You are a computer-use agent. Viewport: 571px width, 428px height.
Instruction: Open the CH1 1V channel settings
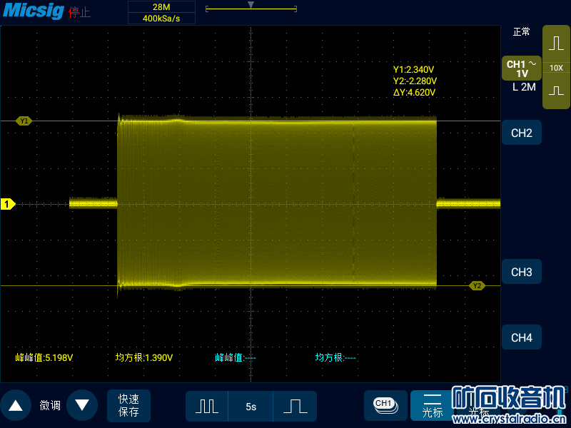(521, 68)
